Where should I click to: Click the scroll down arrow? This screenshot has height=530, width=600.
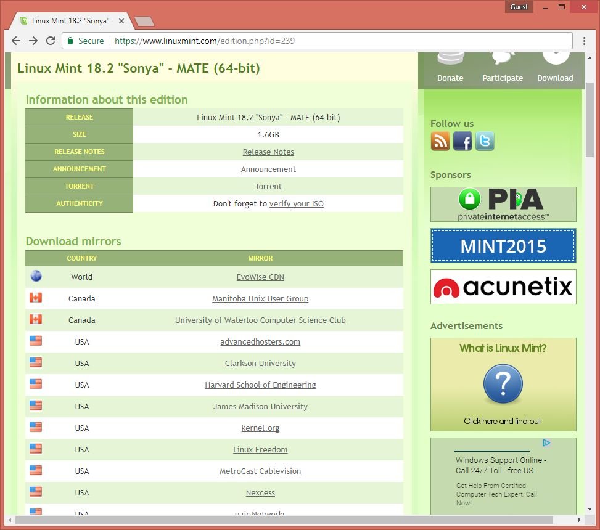[x=590, y=509]
